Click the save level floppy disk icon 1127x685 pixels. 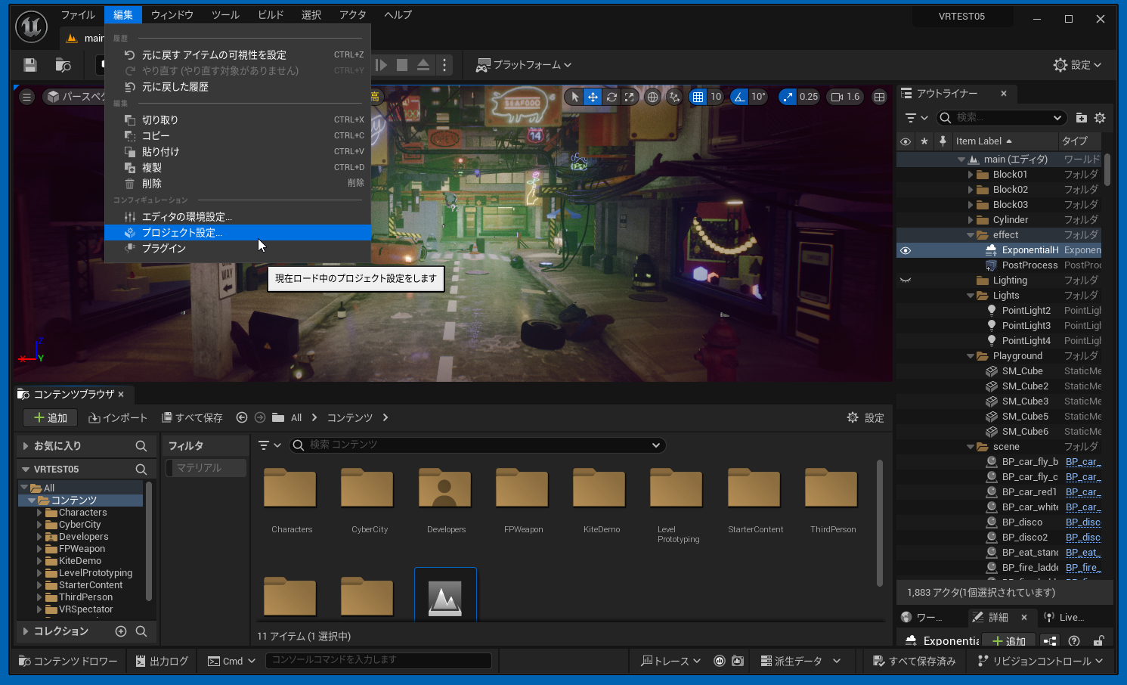point(30,65)
